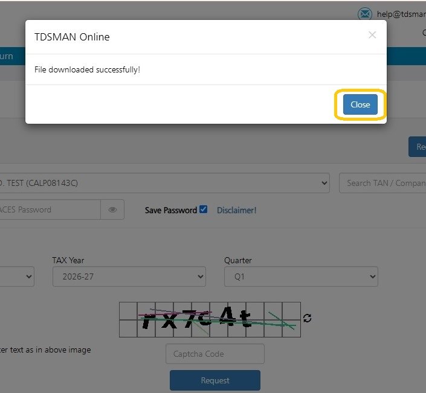
Task: Refresh the captcha image icon
Action: 308,318
